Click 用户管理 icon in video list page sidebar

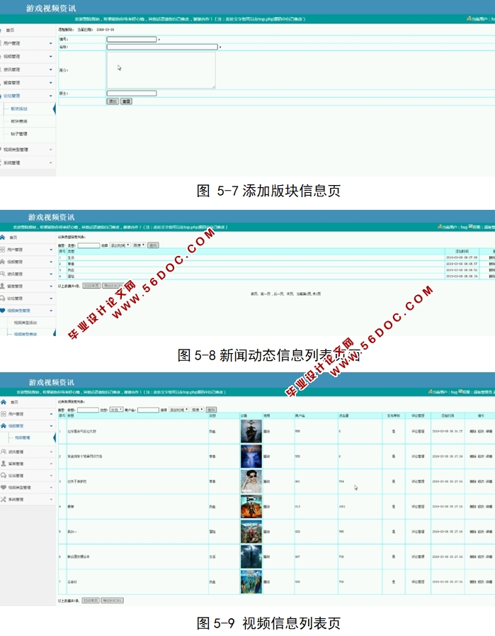click(x=3, y=414)
